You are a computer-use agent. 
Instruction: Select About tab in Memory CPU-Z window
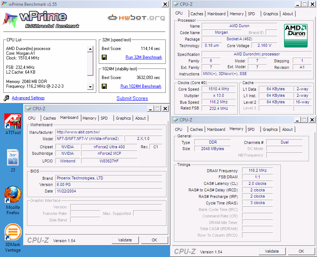pyautogui.click(x=287, y=129)
